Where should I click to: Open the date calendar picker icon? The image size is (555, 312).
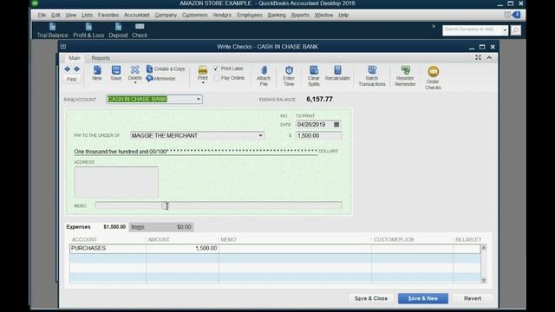[336, 125]
